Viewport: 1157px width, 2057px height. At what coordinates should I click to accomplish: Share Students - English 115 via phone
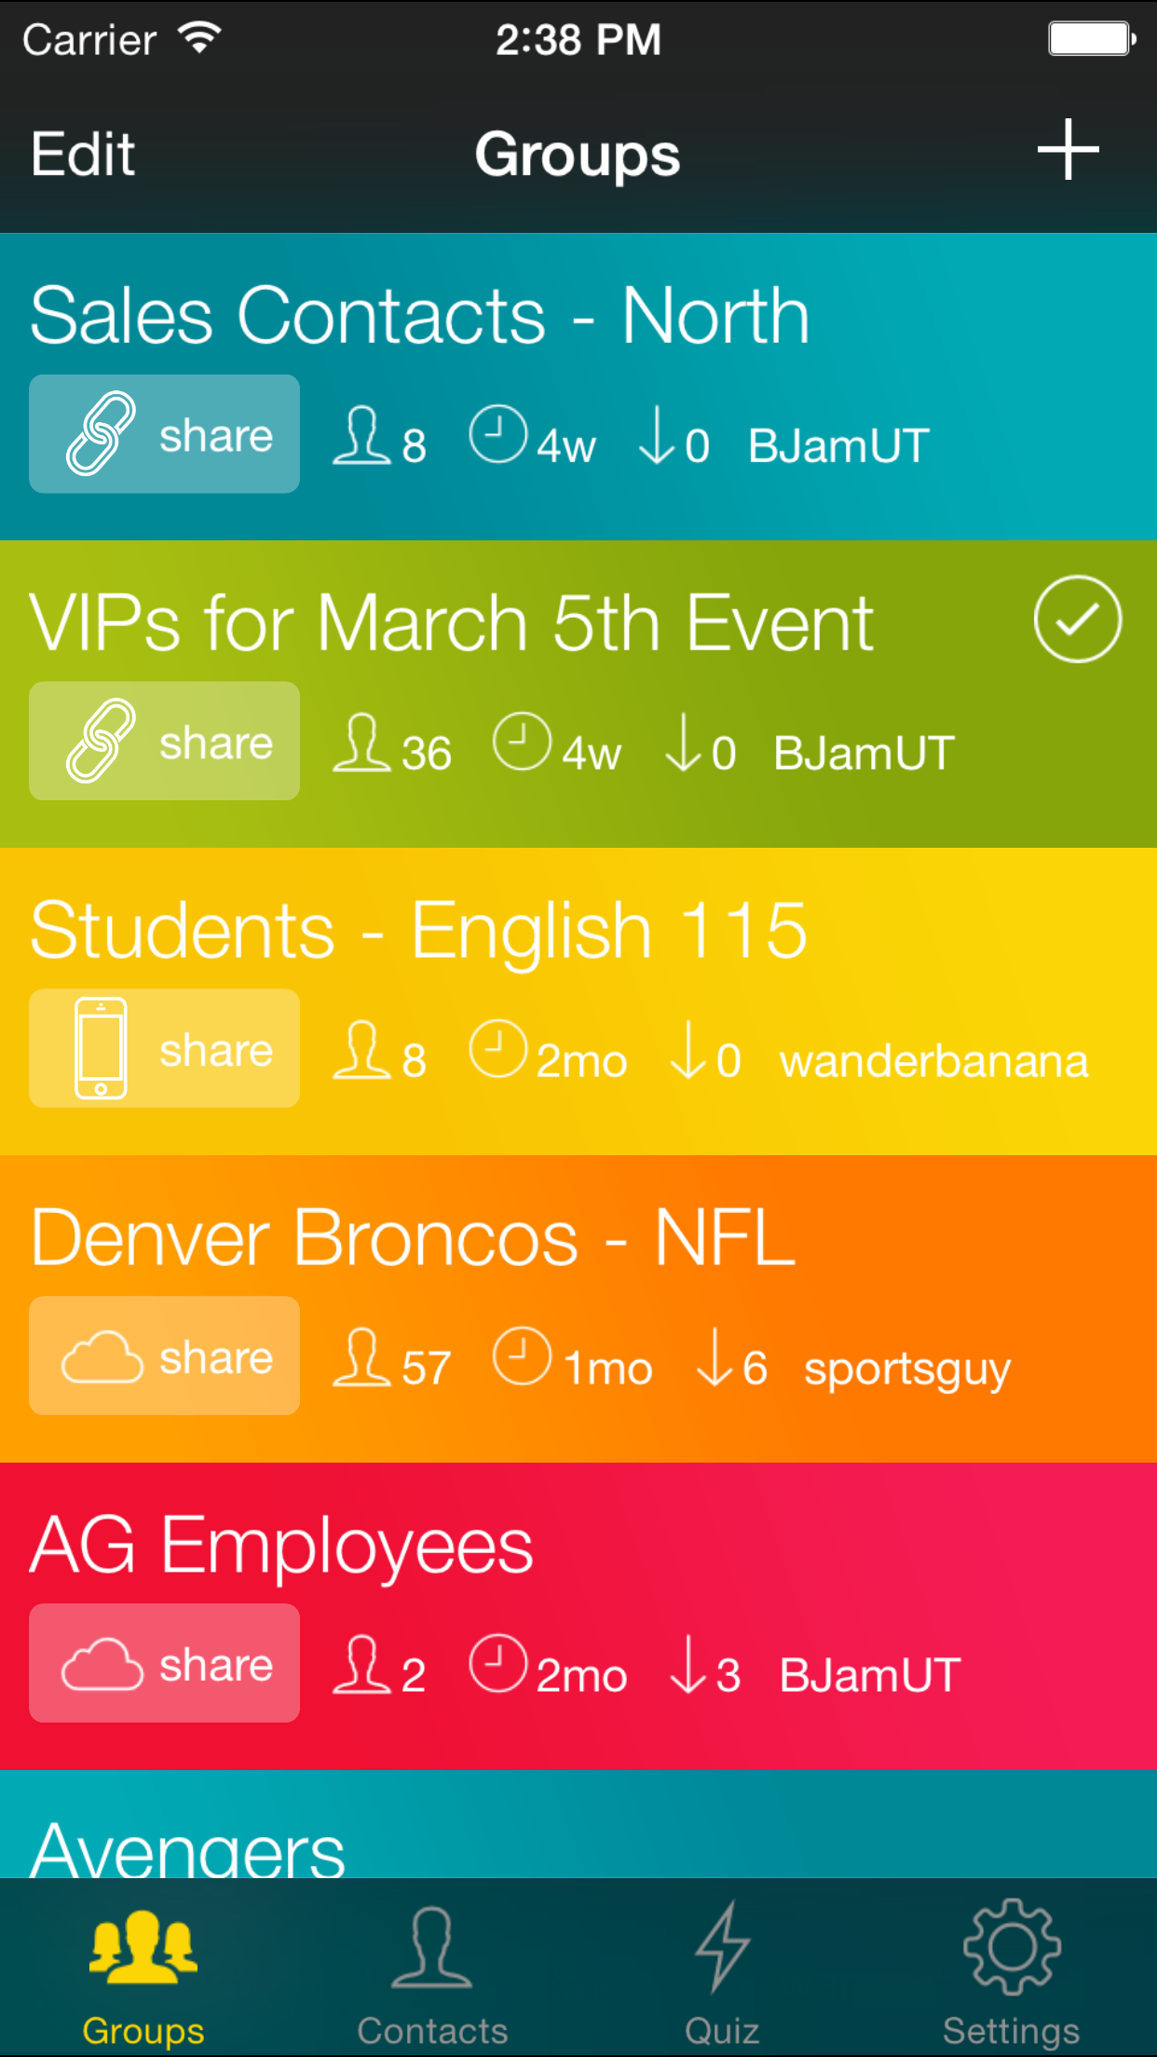point(165,1049)
